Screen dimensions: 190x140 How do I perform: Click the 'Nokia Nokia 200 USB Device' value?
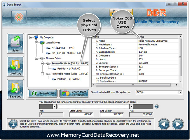point(153,41)
